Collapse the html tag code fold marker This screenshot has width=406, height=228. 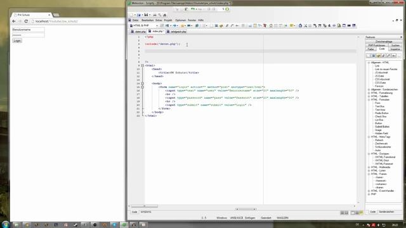pos(142,66)
